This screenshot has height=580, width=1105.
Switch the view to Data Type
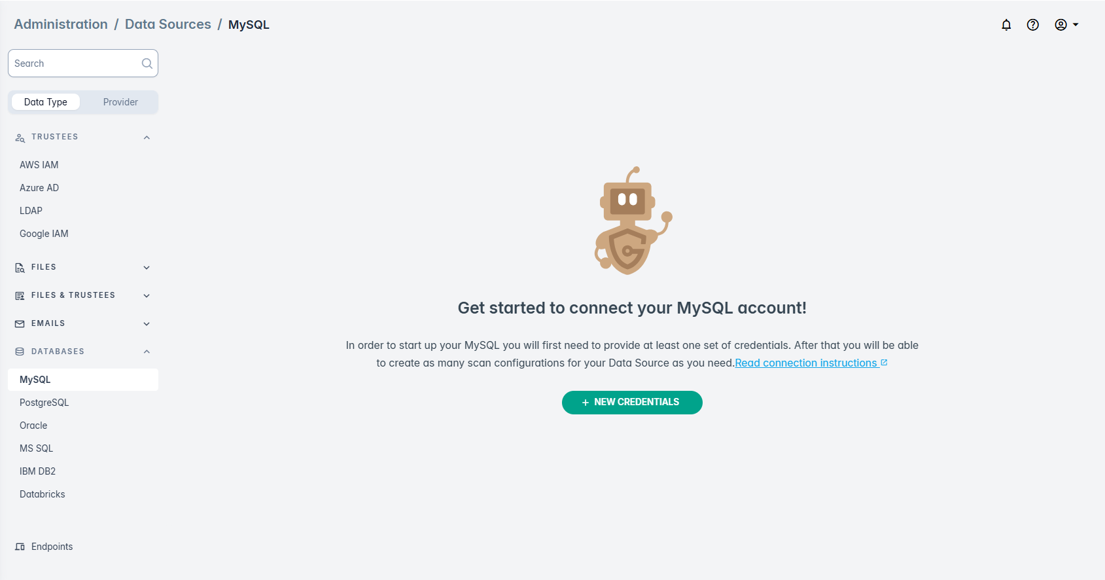(x=46, y=102)
